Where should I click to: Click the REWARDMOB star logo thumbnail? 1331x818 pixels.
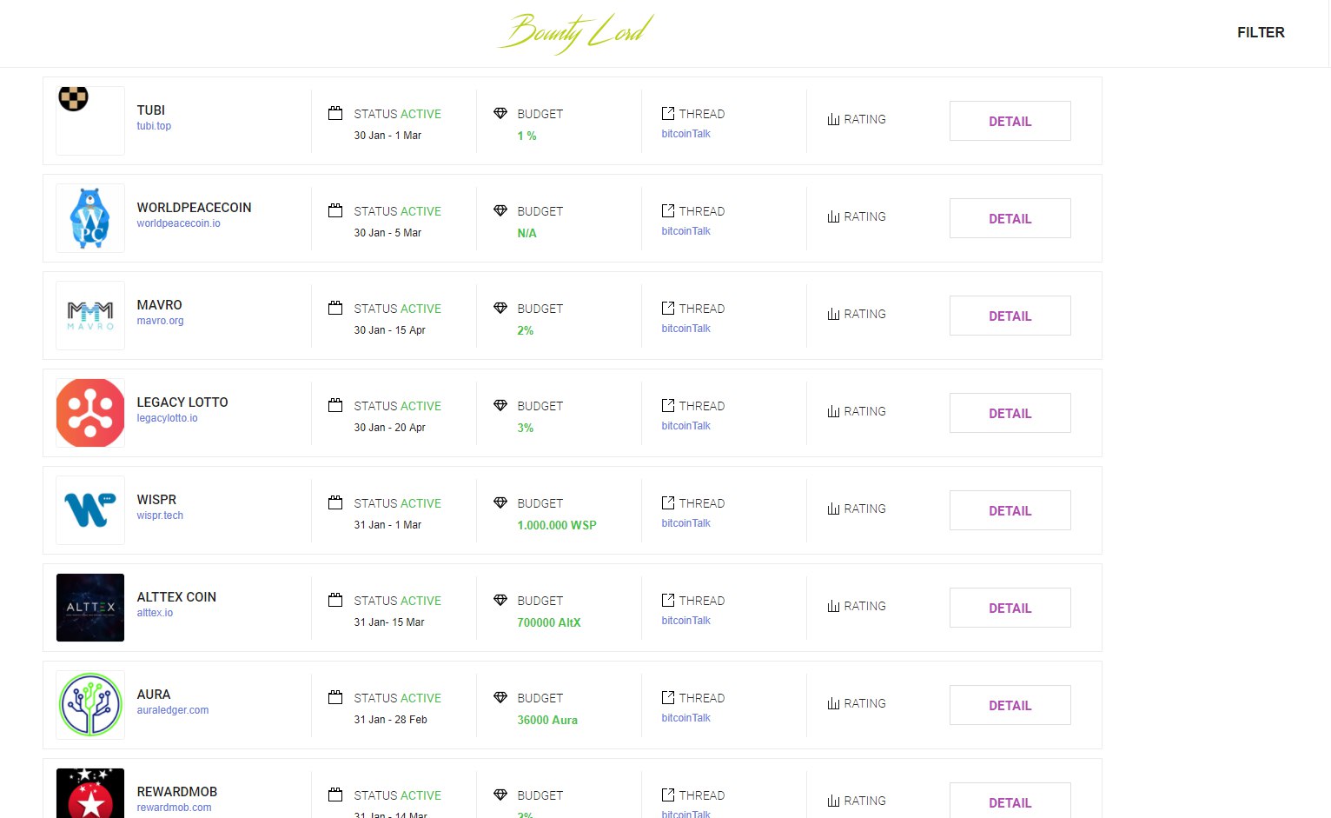pyautogui.click(x=90, y=794)
